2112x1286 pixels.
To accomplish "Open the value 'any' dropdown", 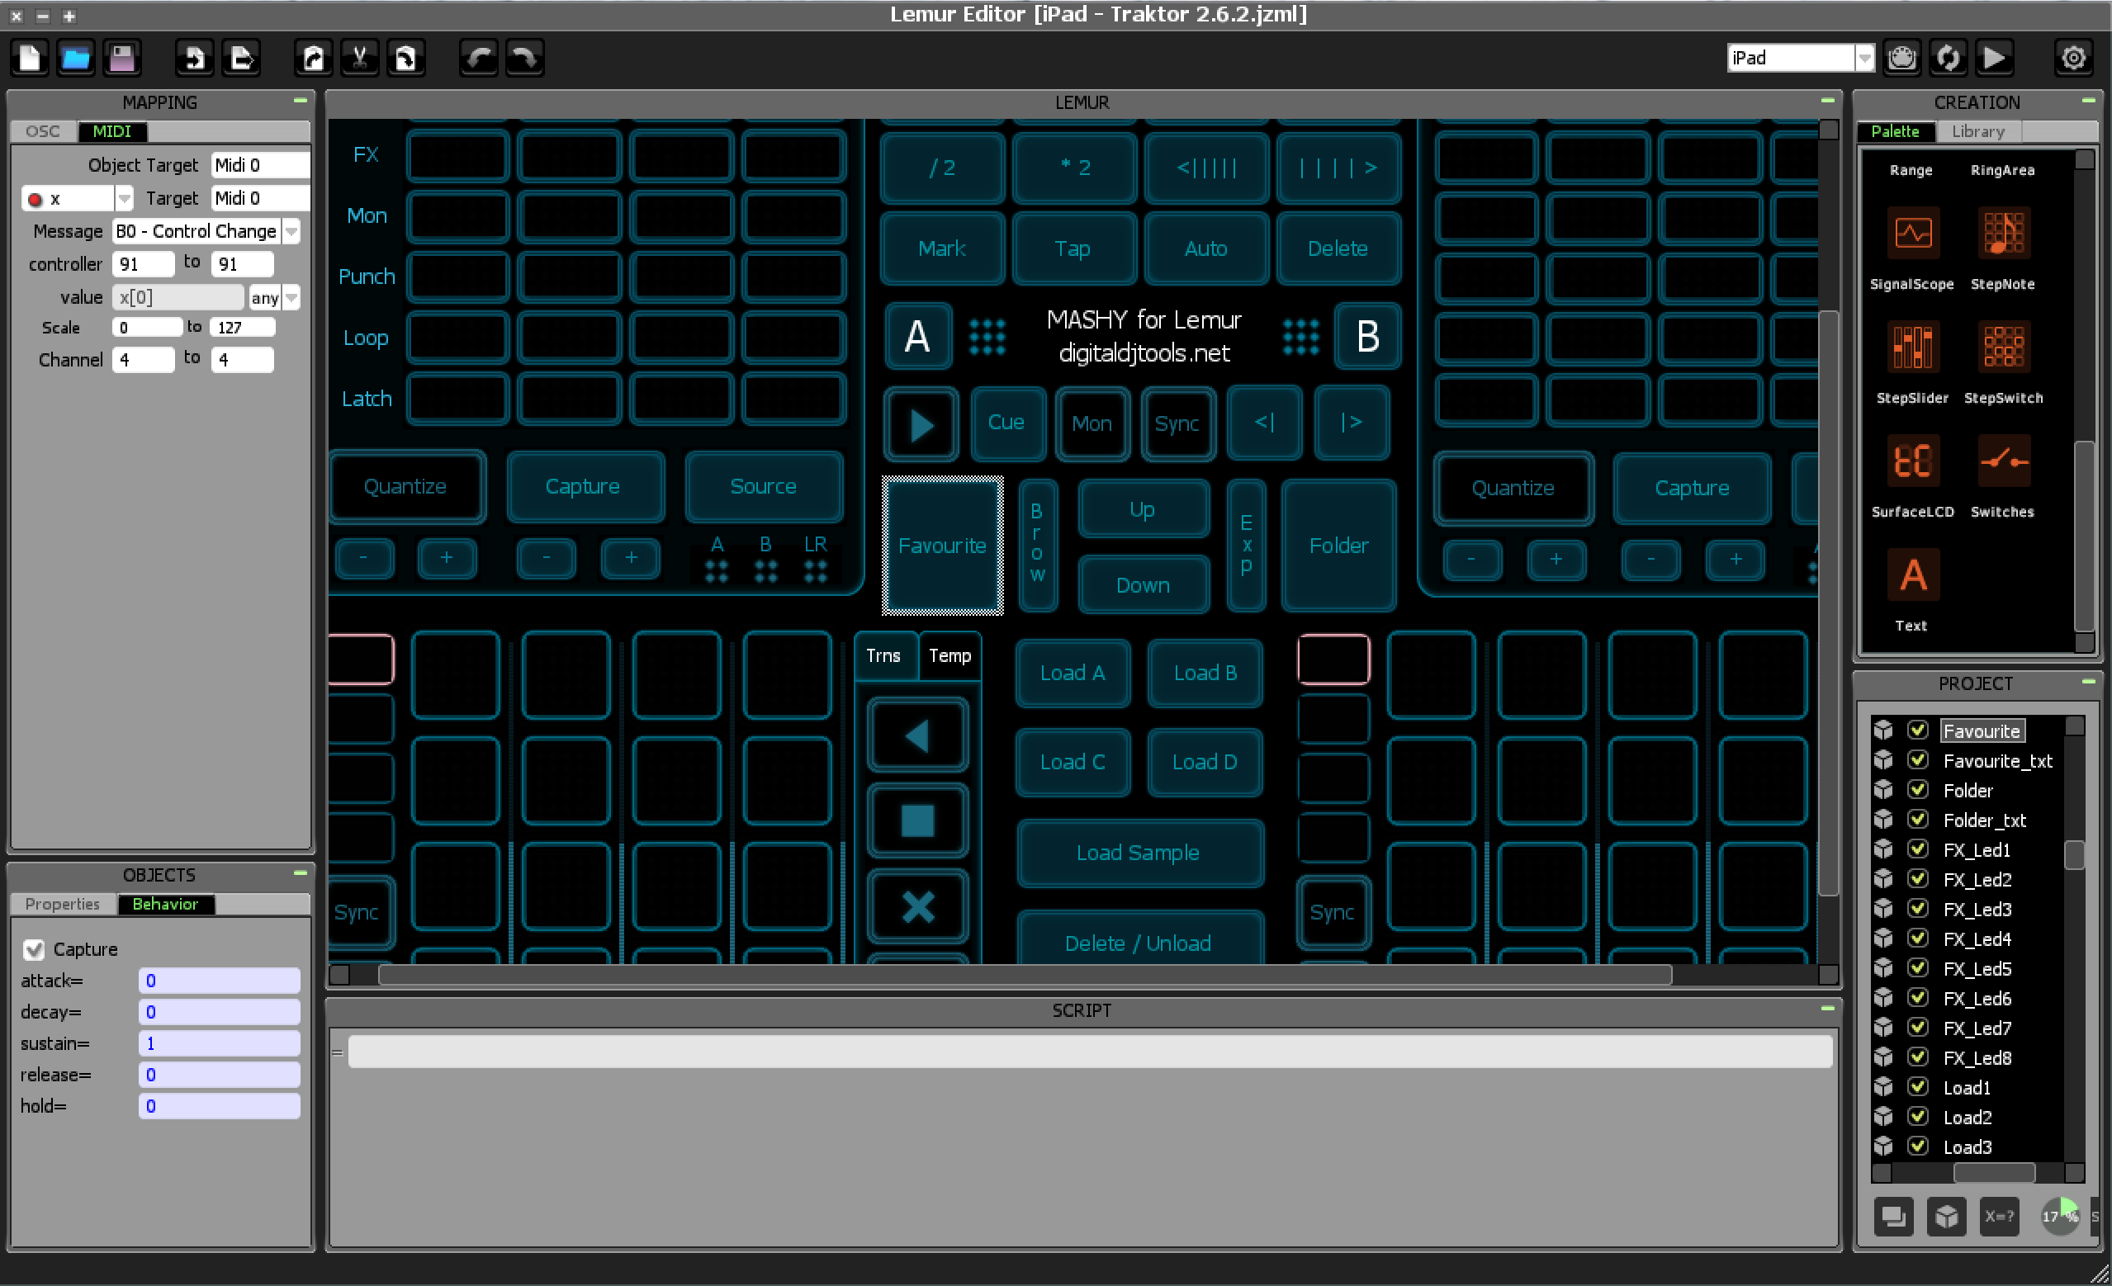I will click(291, 297).
